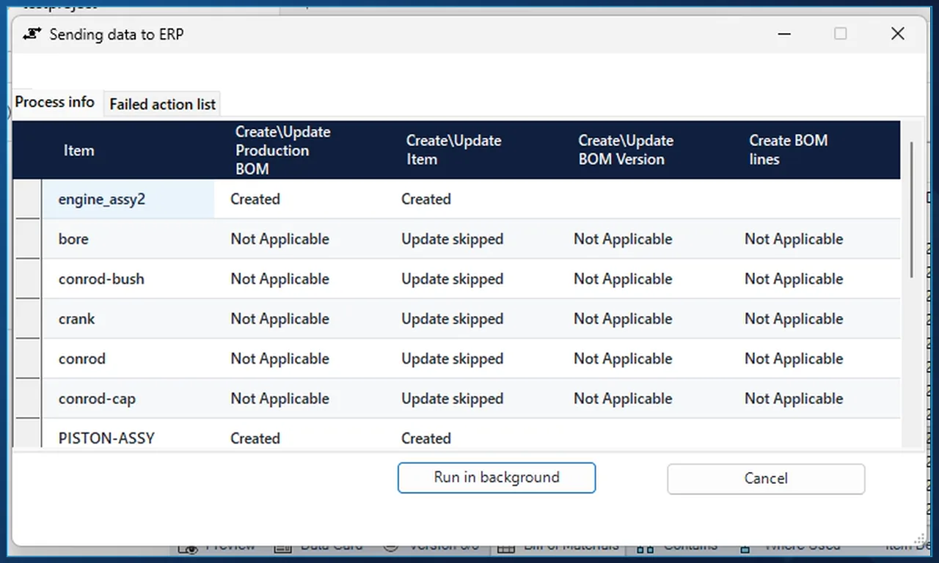
Task: Click Created under Create\Update Item for PISTON-ASSY
Action: [x=426, y=438]
